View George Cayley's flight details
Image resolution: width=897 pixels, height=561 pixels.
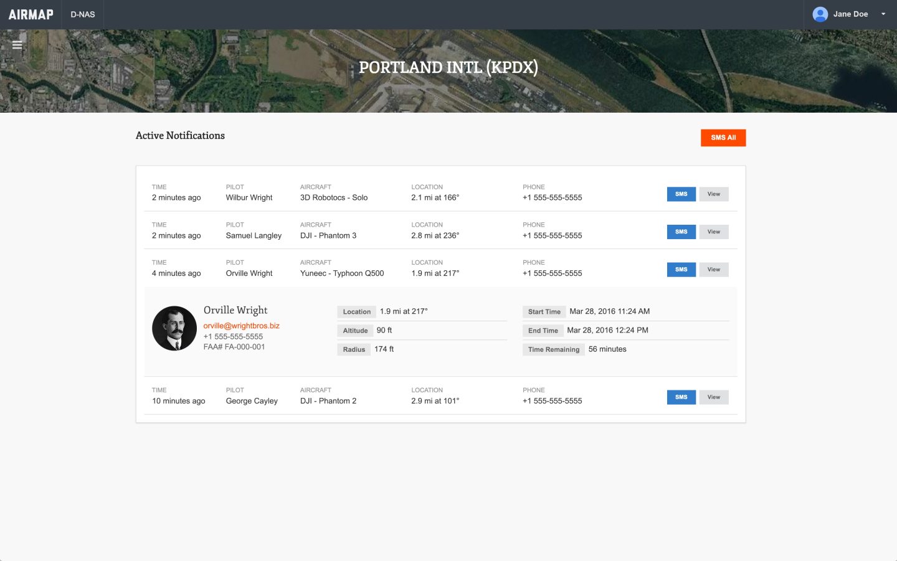714,397
